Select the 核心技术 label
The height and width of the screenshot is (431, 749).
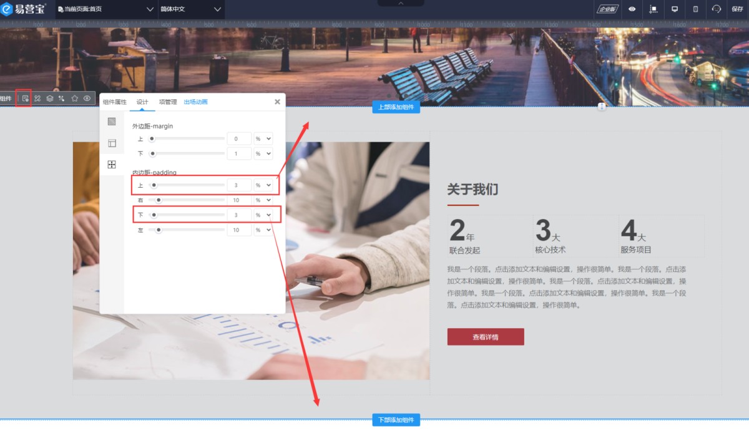[551, 250]
